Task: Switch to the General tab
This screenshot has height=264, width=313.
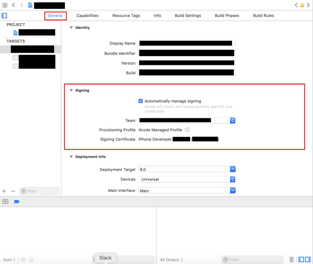Action: [x=55, y=16]
